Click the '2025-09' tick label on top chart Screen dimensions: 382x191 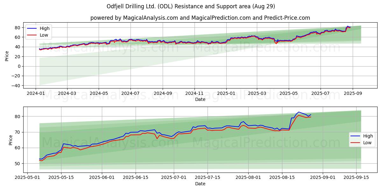coord(353,94)
